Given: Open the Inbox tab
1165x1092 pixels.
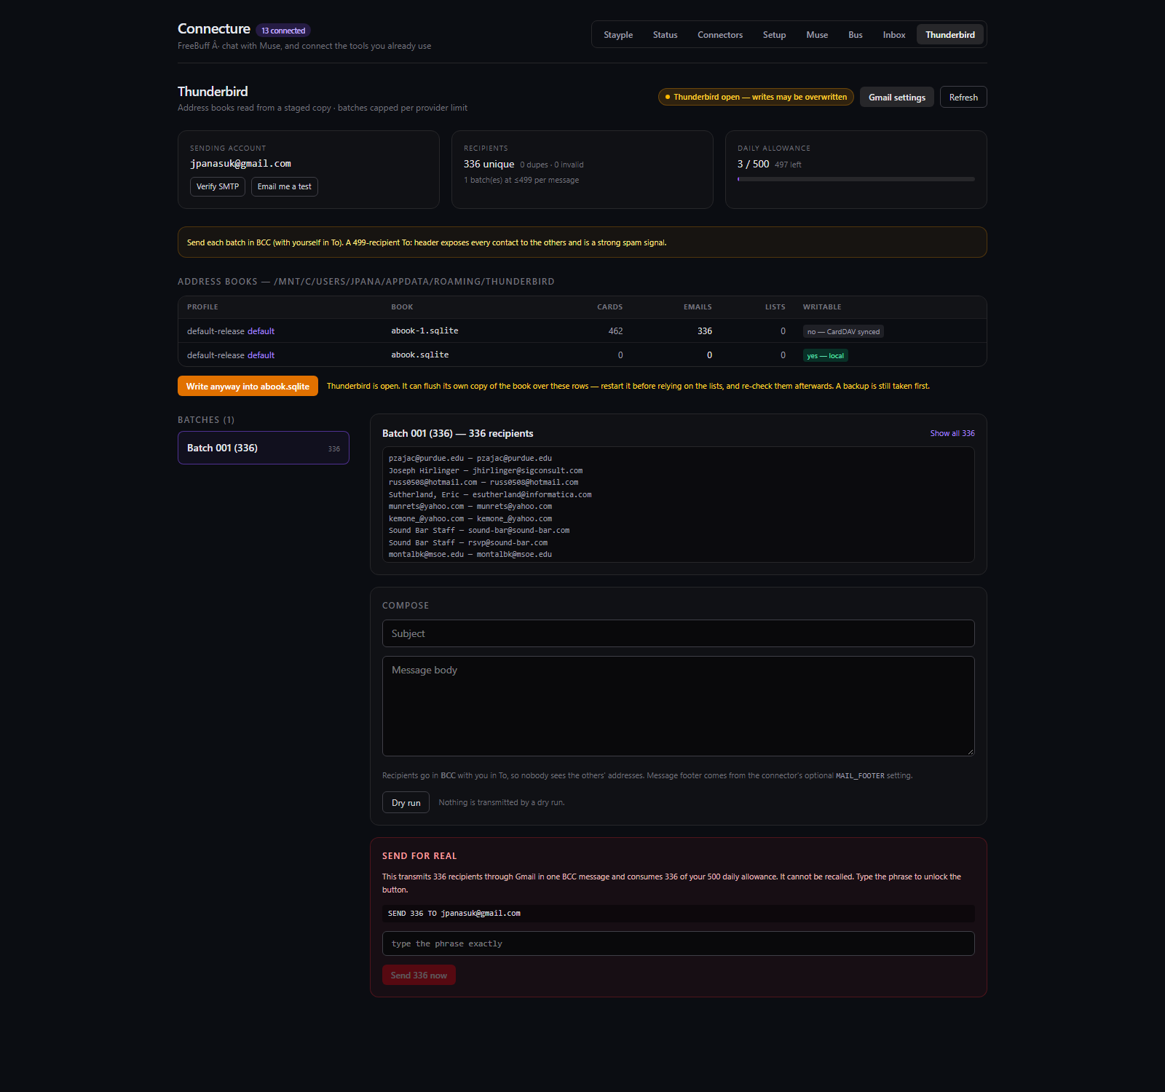Looking at the screenshot, I should 894,35.
